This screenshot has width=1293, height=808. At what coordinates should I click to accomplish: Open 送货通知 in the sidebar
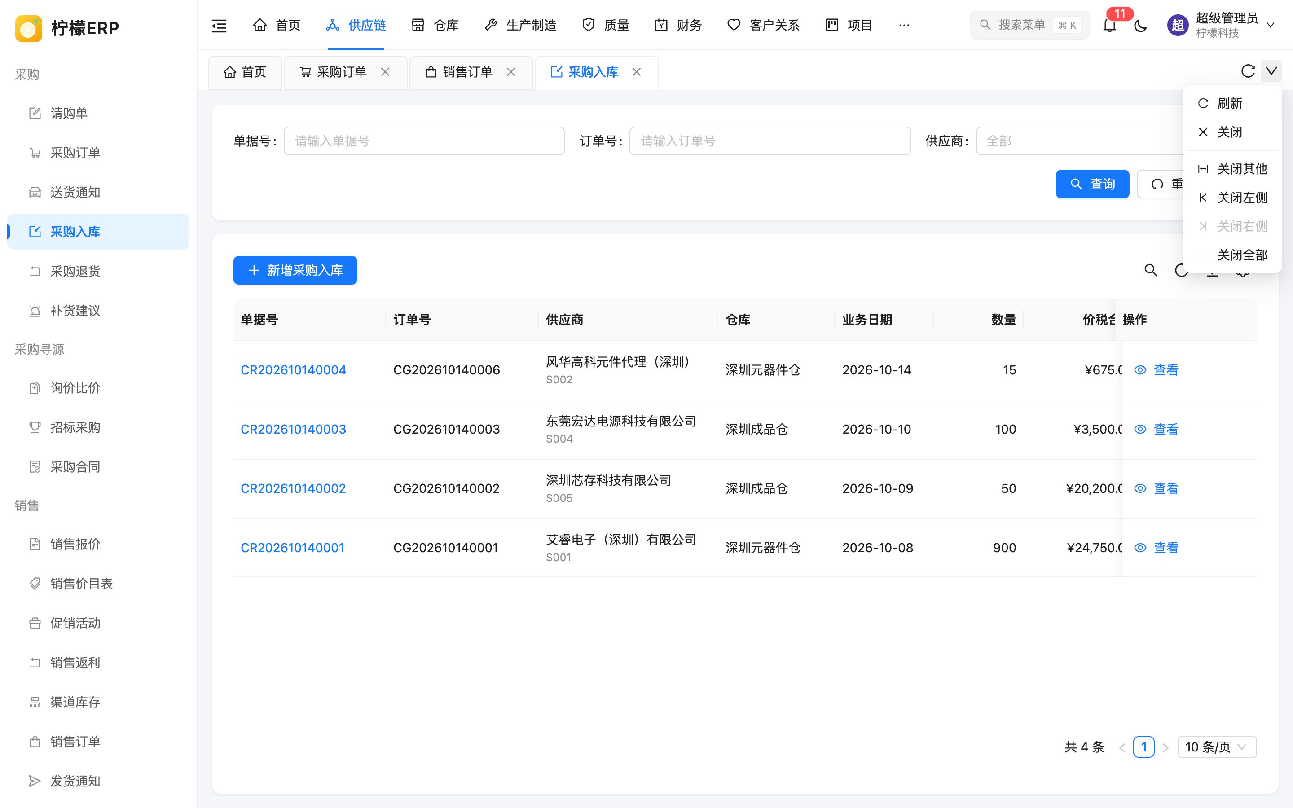click(x=98, y=192)
